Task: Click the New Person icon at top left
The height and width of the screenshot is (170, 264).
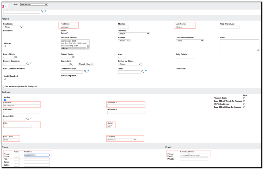Action: (x=4, y=7)
